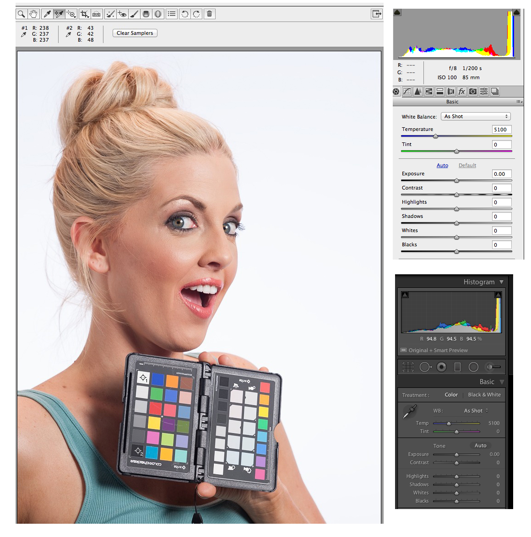Select Lightroom Radial Filter tool
This screenshot has width=531, height=537.
coord(473,367)
